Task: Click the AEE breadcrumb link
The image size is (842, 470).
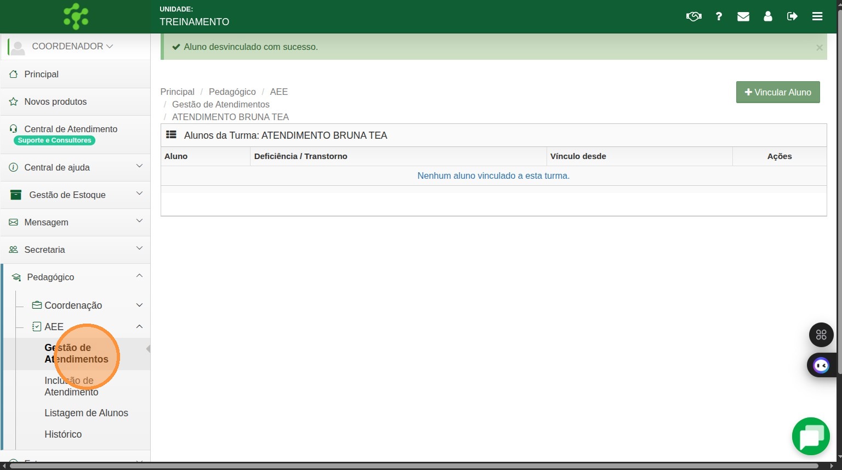Action: [x=278, y=92]
